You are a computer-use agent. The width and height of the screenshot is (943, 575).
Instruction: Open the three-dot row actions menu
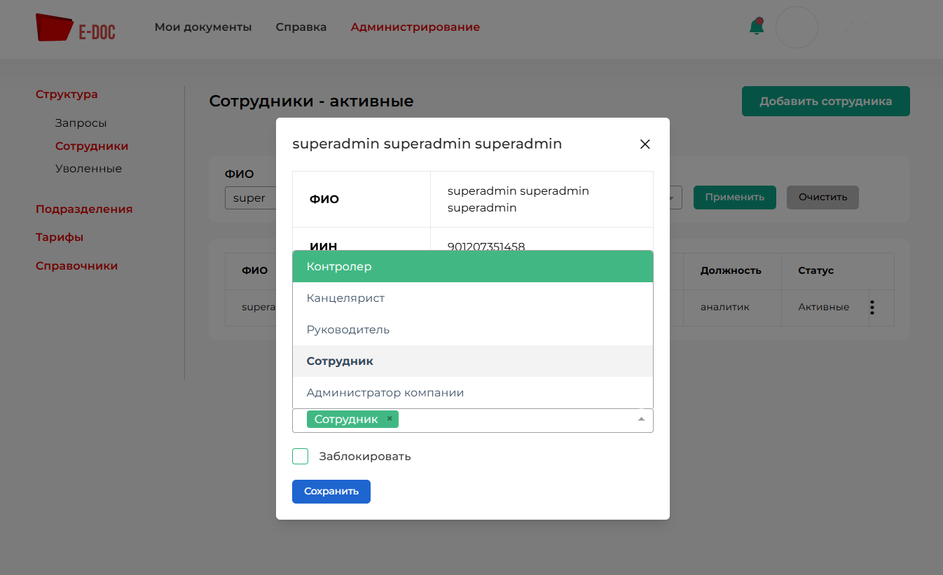click(x=872, y=307)
